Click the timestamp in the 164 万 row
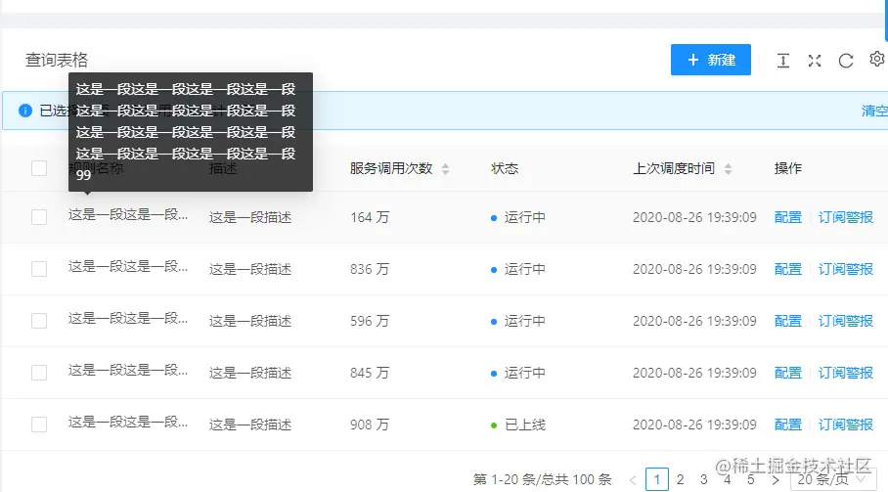The image size is (888, 492). coord(694,217)
